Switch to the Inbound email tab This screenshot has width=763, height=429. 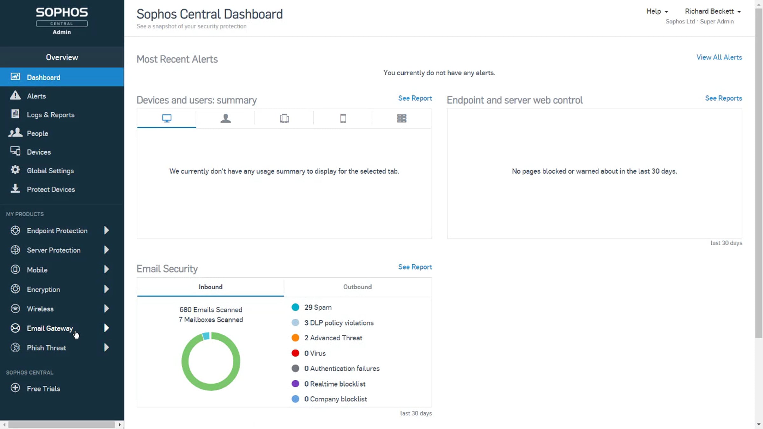pyautogui.click(x=210, y=287)
